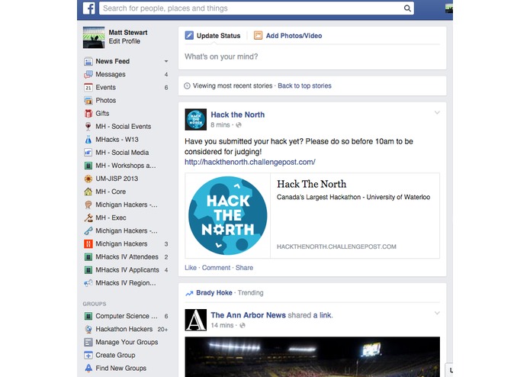Click the What's on your mind box
530x377 pixels.
coord(313,56)
